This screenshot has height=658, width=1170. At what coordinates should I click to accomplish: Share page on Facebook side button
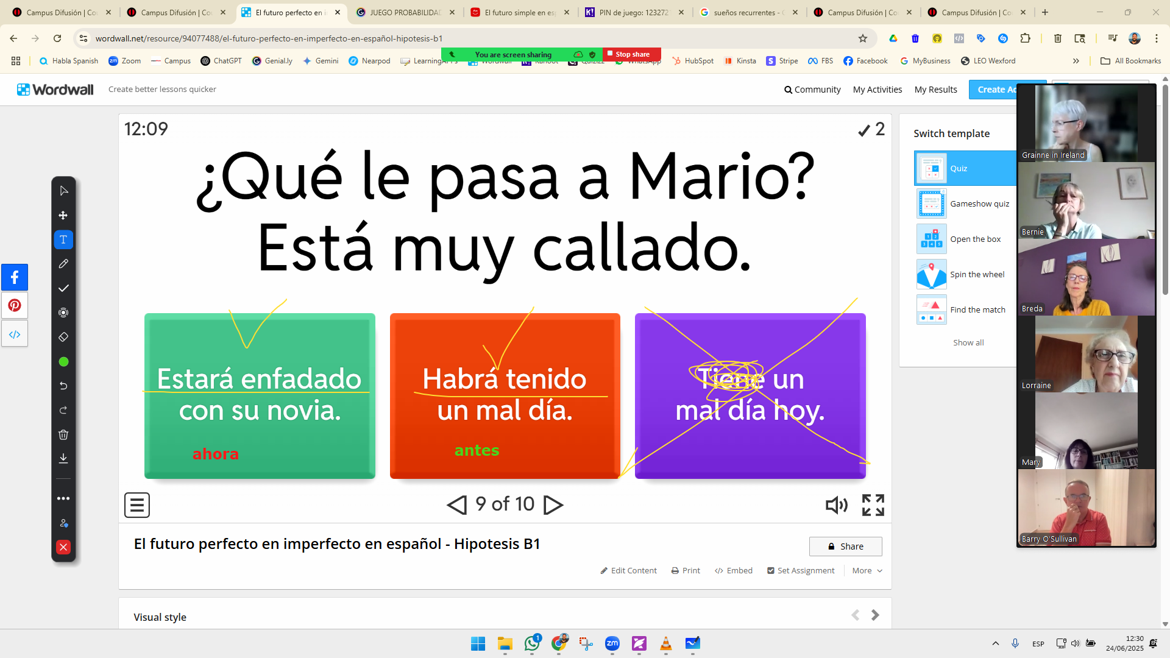pyautogui.click(x=15, y=277)
